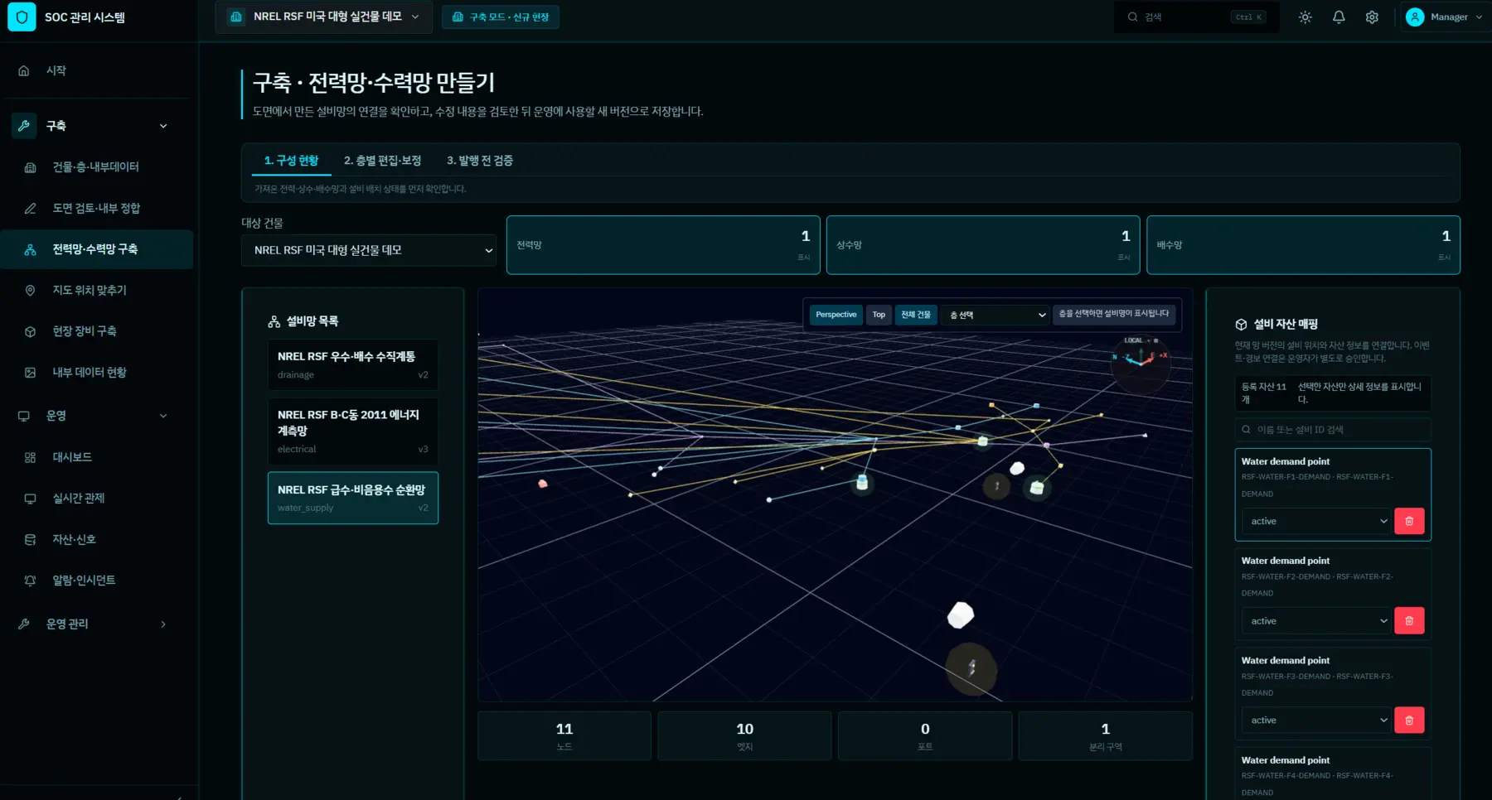The image size is (1492, 800).
Task: Open status dropdown for RSF-WATER-F2-DEMAND
Action: [x=1315, y=621]
